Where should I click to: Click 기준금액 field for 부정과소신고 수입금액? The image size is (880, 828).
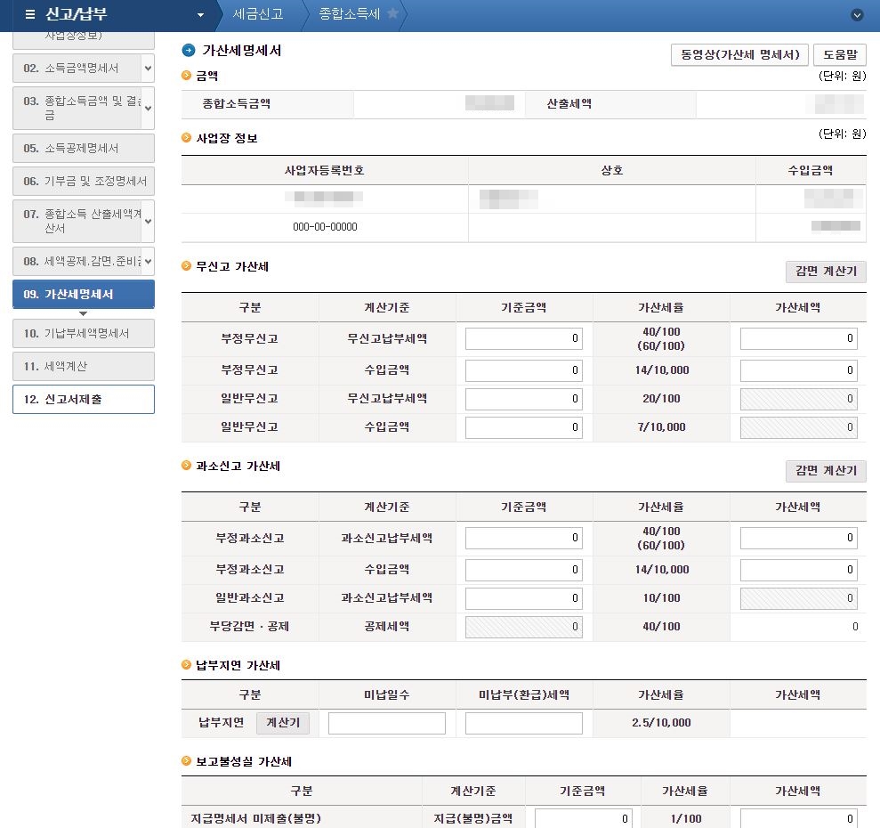tap(523, 570)
